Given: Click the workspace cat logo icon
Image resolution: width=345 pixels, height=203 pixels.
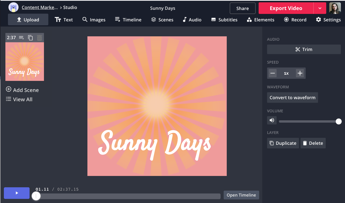Looking at the screenshot, I should coord(13,7).
